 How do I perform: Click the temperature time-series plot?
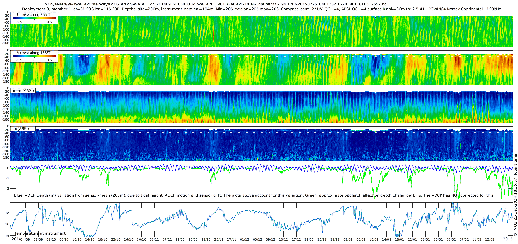[x=262, y=220]
